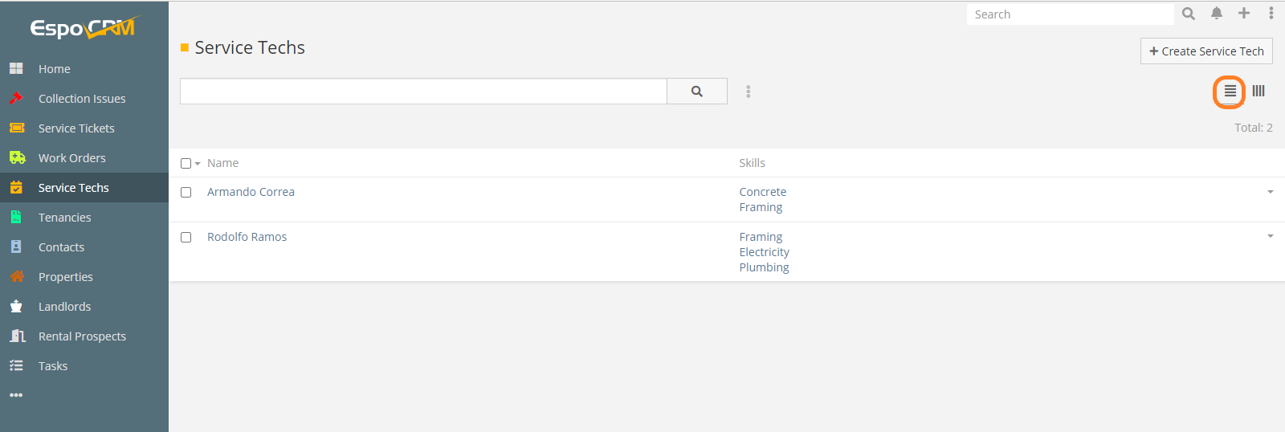Click into the Service Techs filter field
This screenshot has width=1285, height=432.
[x=423, y=92]
